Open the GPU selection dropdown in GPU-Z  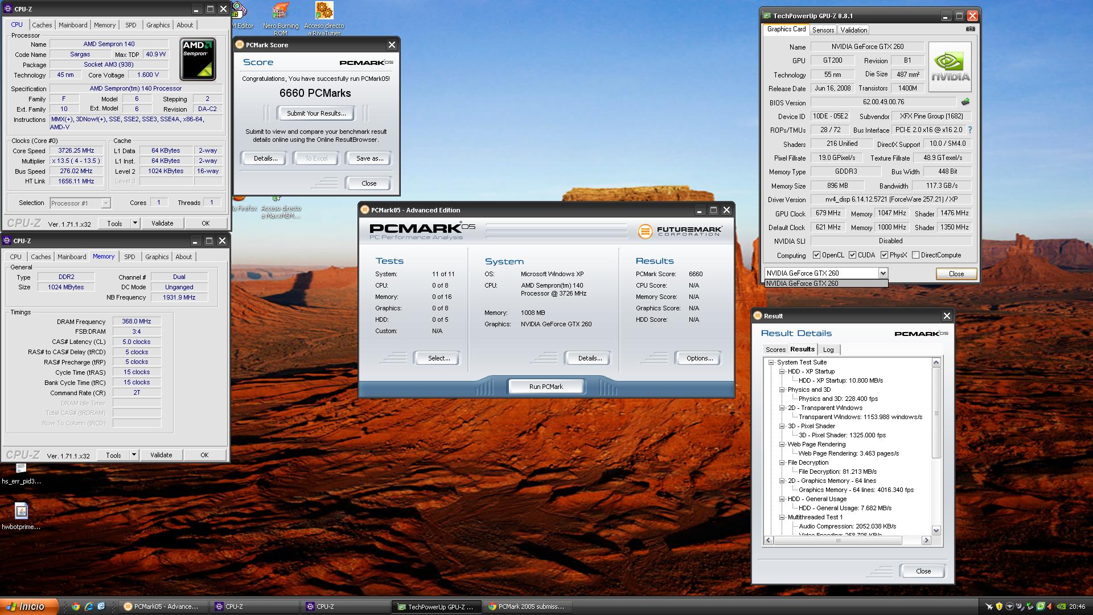coord(882,273)
